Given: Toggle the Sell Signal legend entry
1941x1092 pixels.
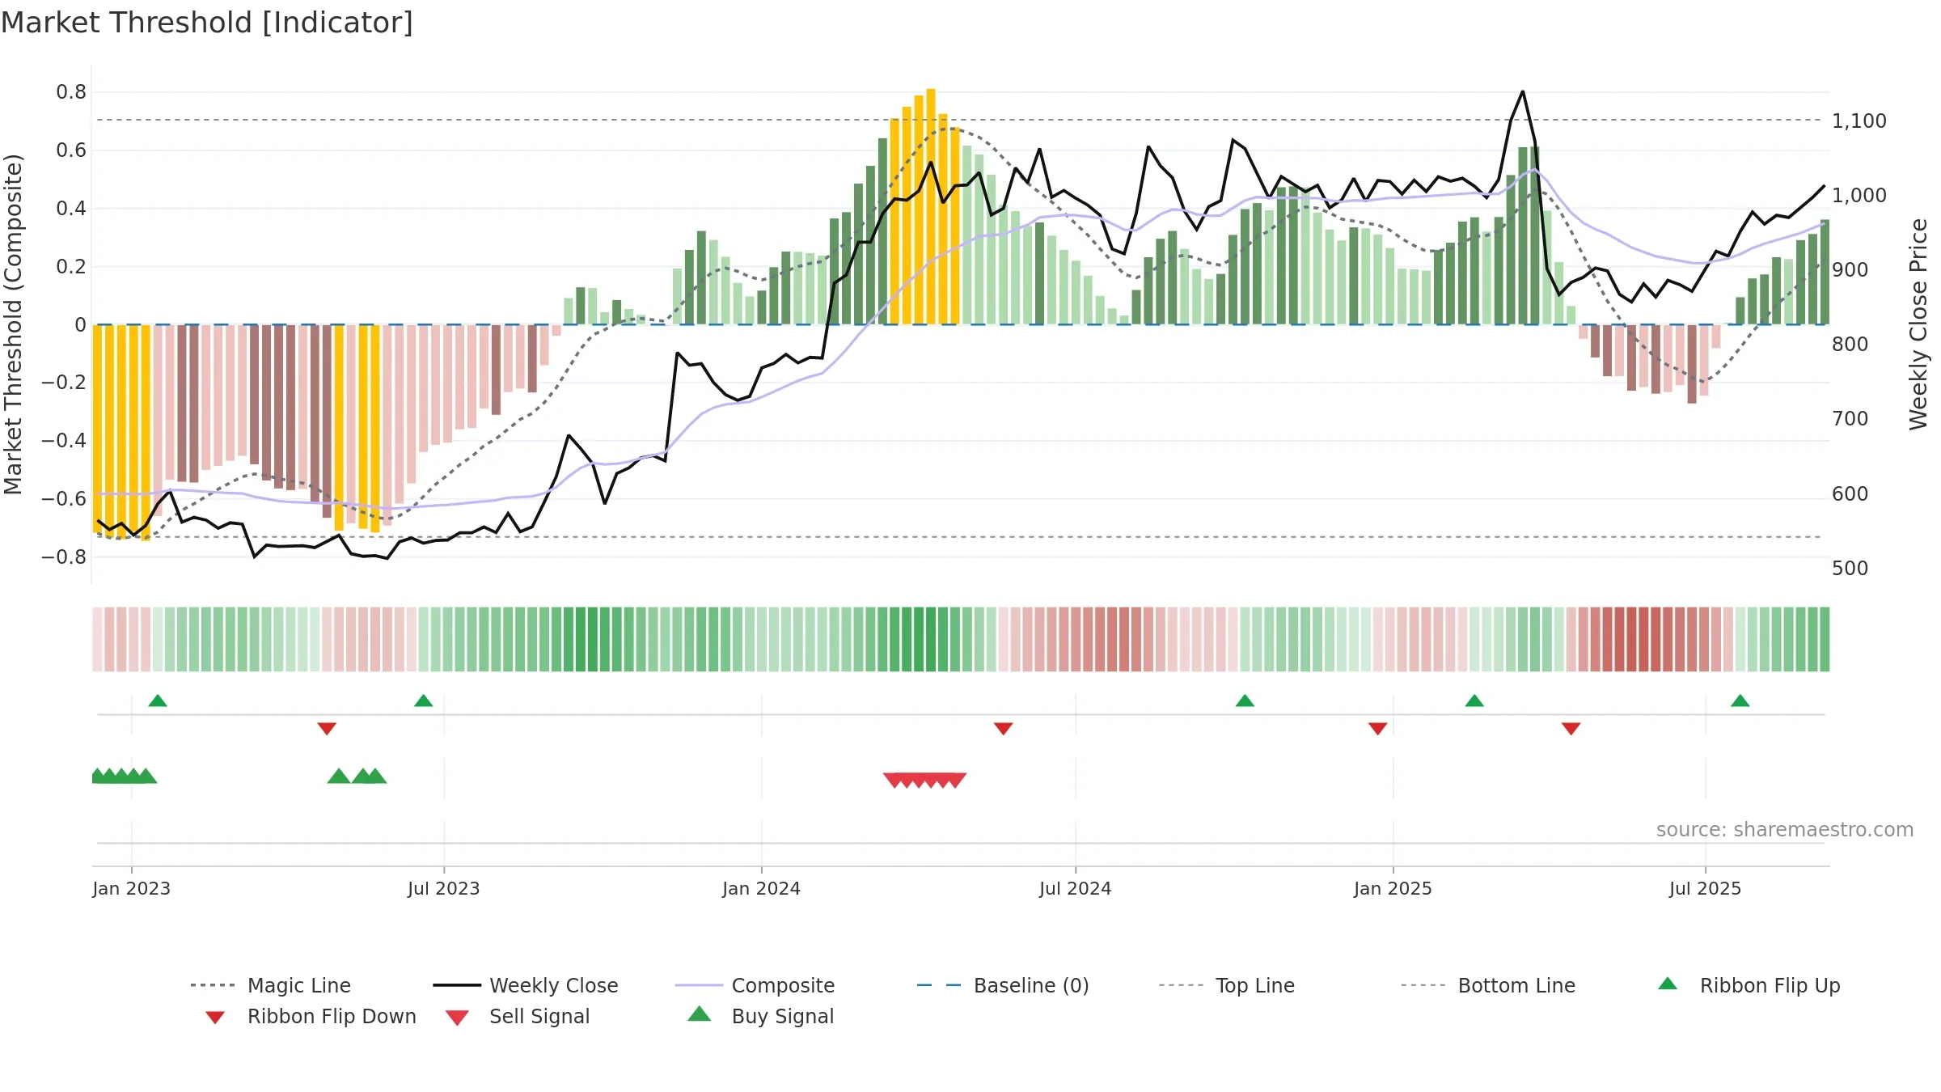Looking at the screenshot, I should tap(518, 1016).
